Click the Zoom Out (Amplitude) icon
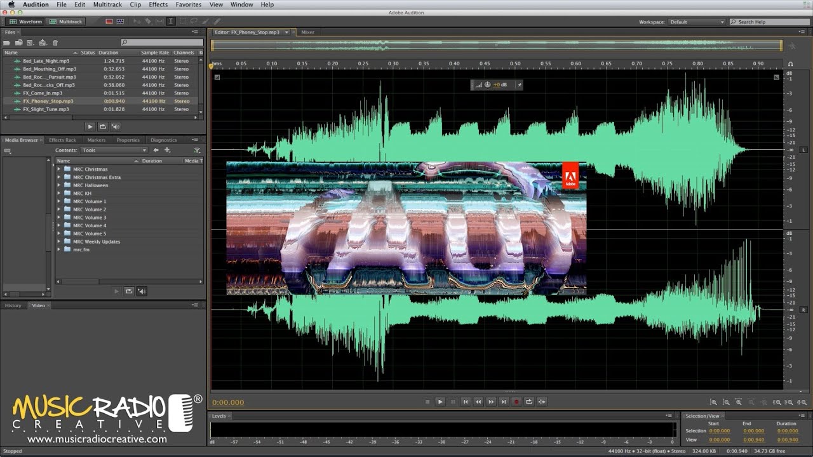The height and width of the screenshot is (457, 813). 726,402
